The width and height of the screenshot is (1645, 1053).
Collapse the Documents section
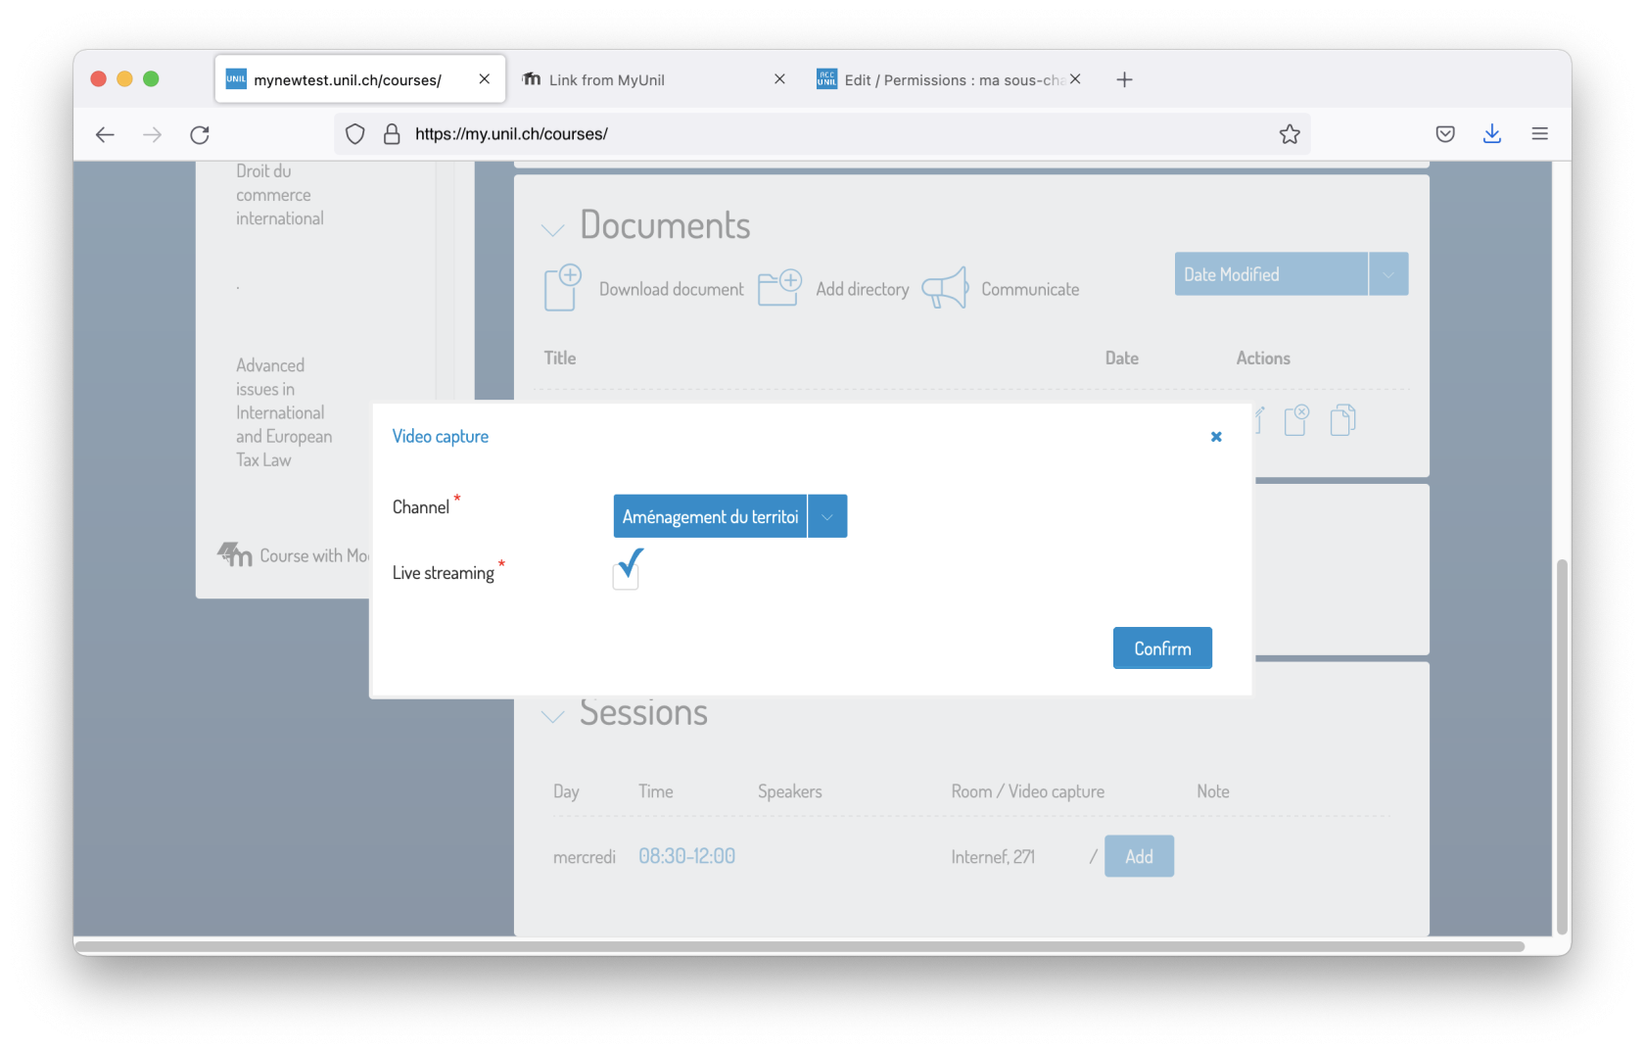click(553, 230)
